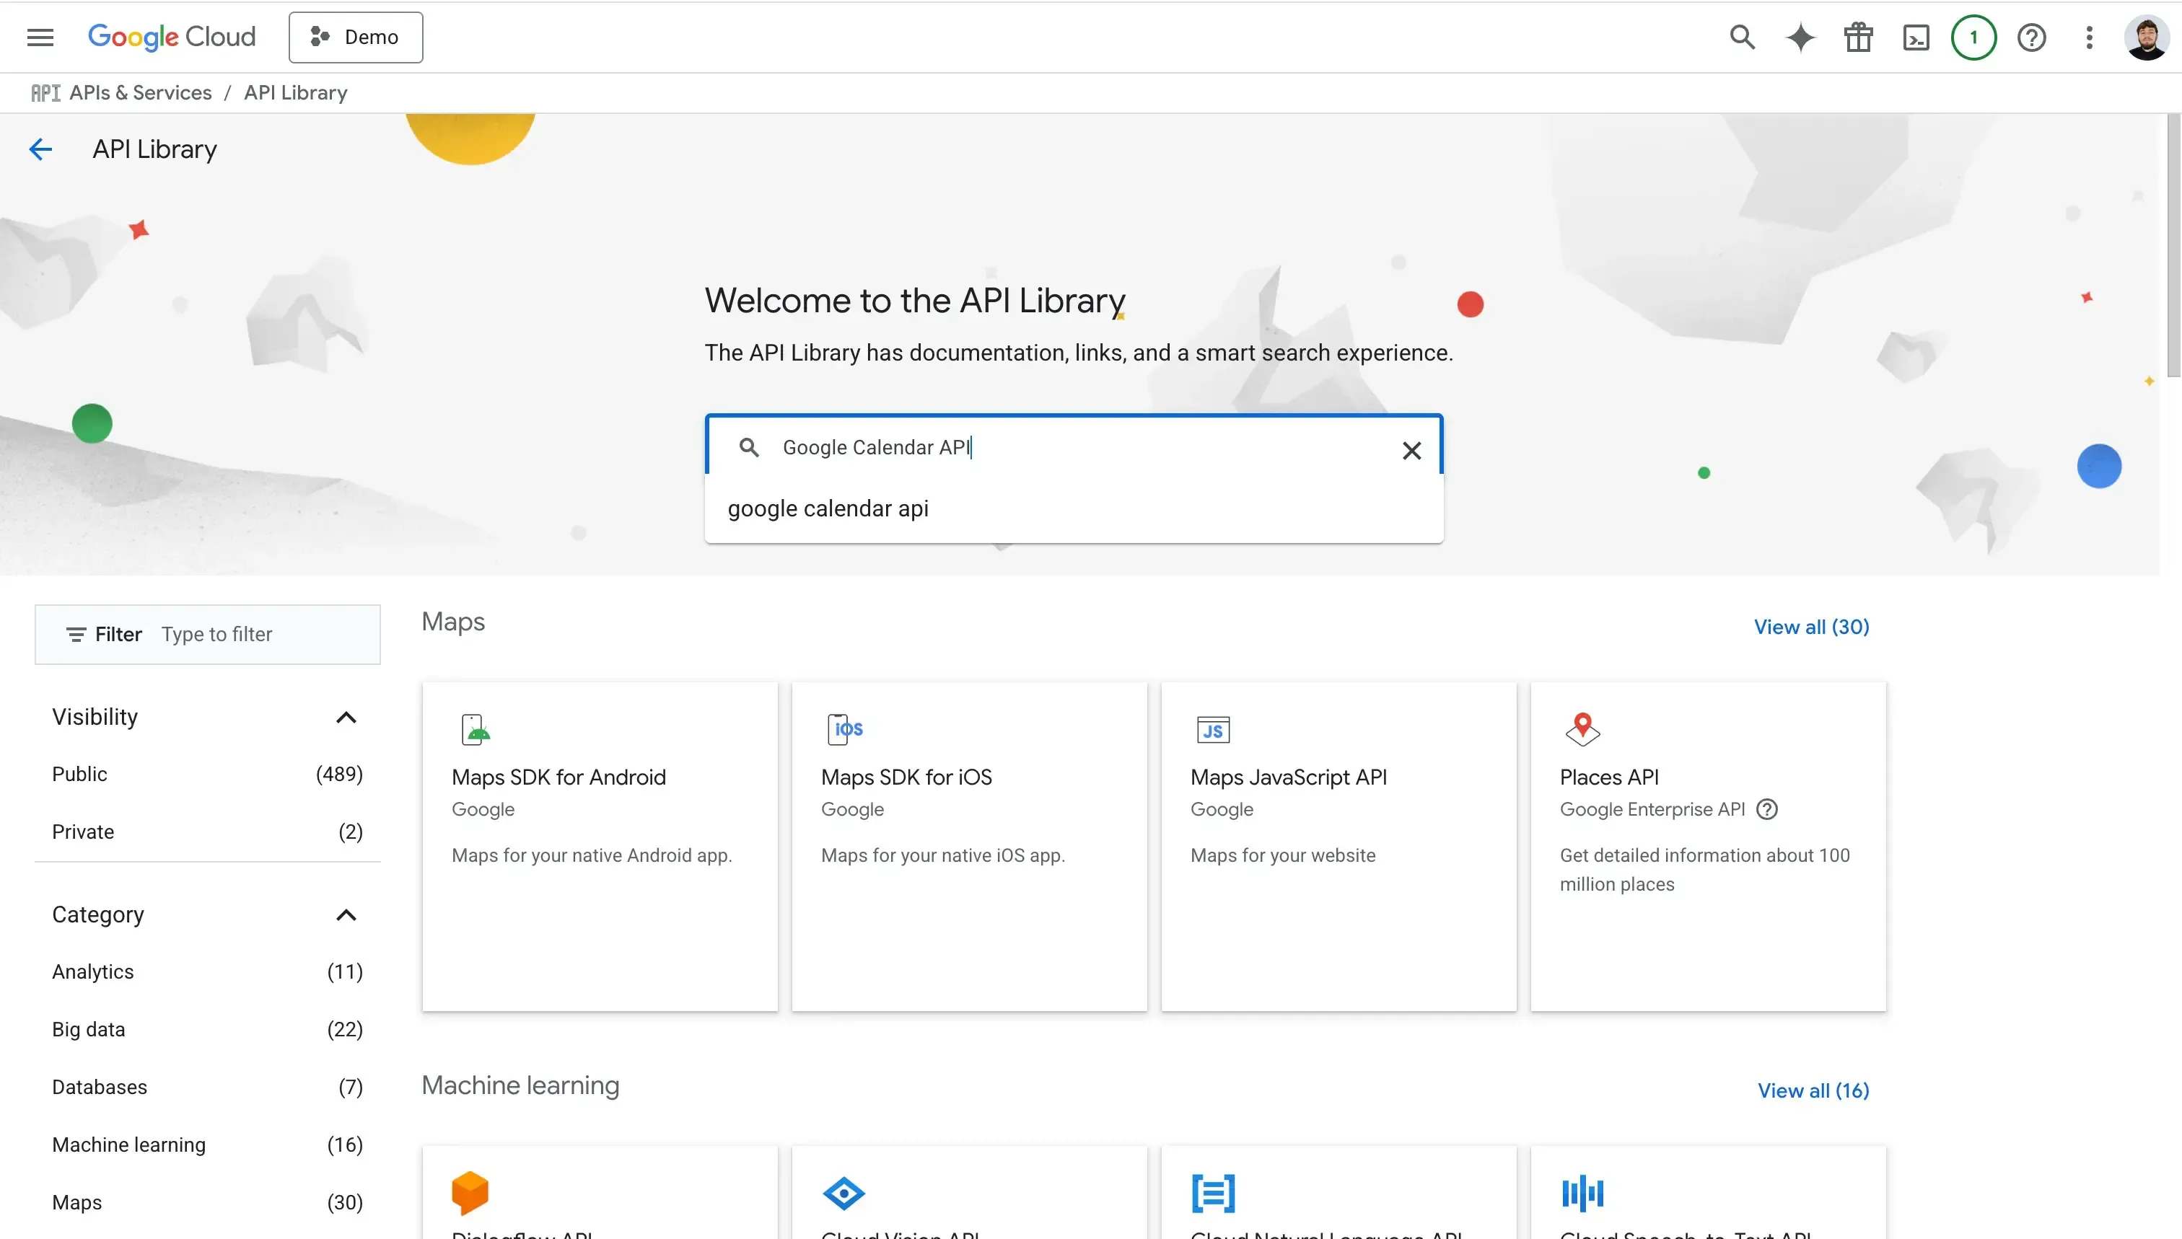Click the Cloud Vision eye icon
Screen dimensions: 2182x1239
pos(844,1193)
